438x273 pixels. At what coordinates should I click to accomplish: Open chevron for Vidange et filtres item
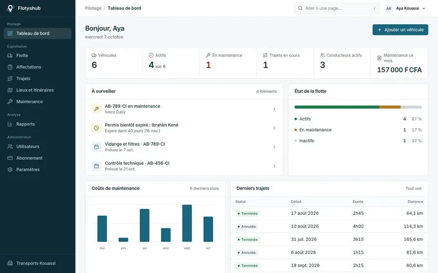pos(274,147)
